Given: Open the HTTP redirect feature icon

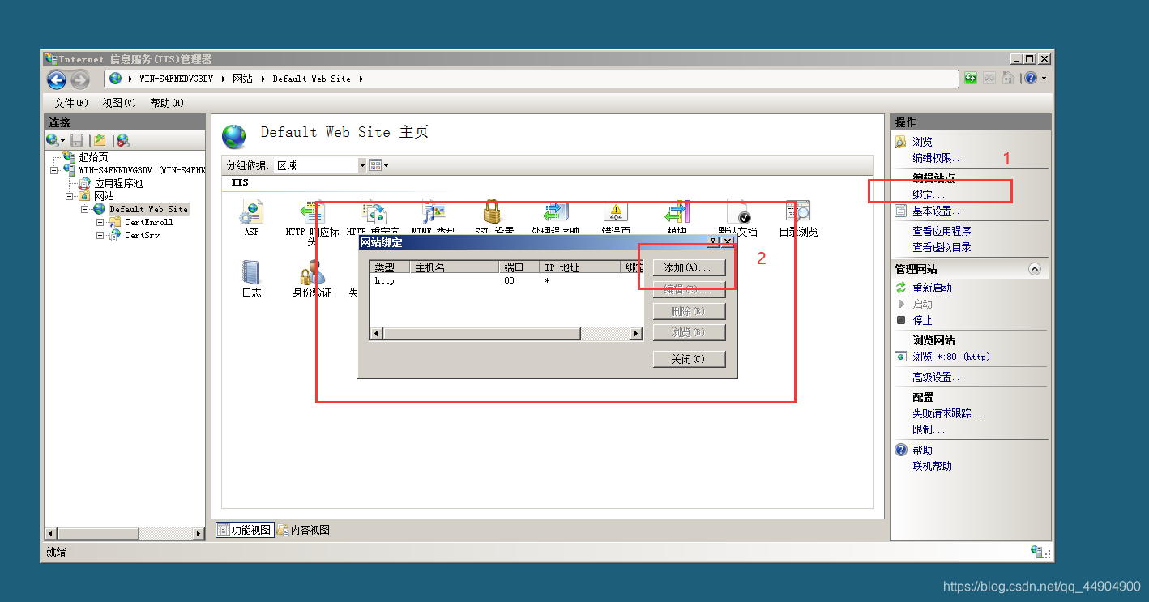Looking at the screenshot, I should (373, 213).
